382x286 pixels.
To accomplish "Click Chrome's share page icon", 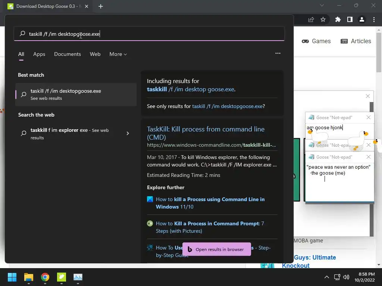I will [x=311, y=19].
